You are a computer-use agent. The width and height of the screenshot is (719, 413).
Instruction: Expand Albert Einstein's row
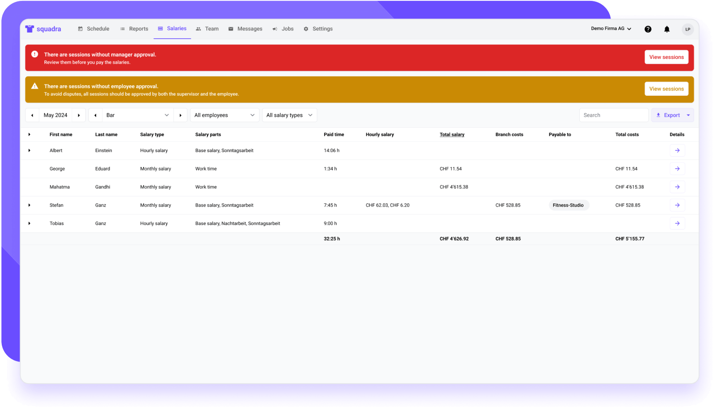tap(29, 151)
